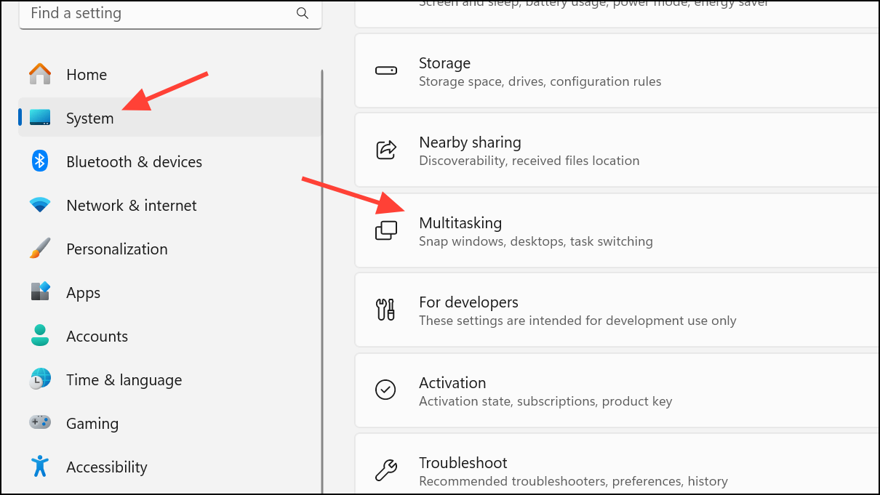Image resolution: width=880 pixels, height=495 pixels.
Task: Click the Troubleshoot wrench icon
Action: coord(386,470)
